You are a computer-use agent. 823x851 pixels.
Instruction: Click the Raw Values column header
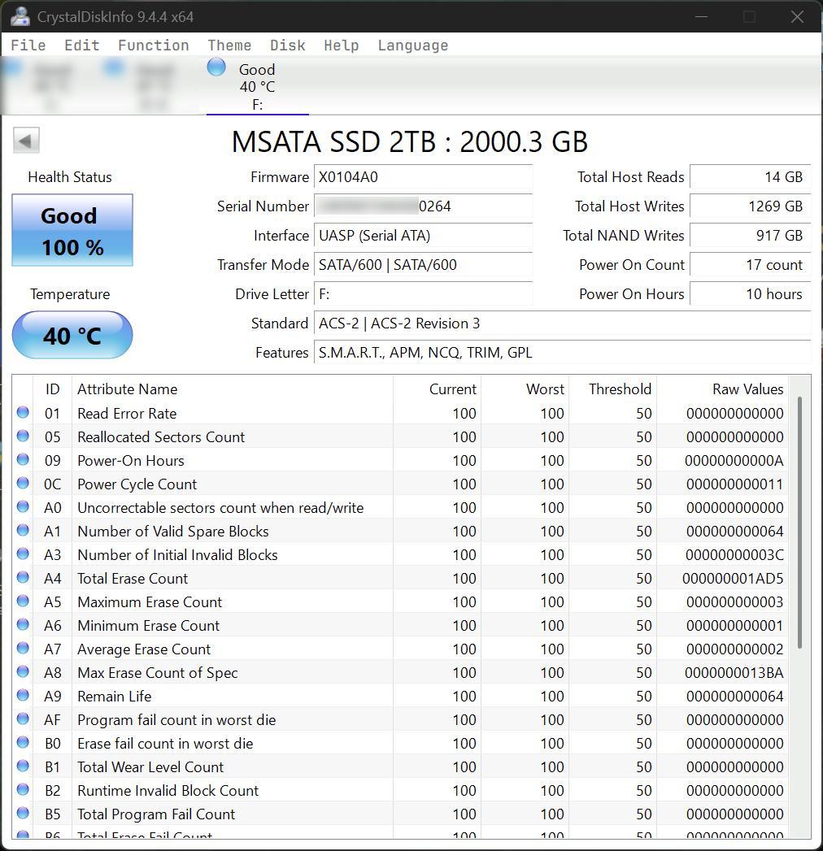click(x=747, y=389)
